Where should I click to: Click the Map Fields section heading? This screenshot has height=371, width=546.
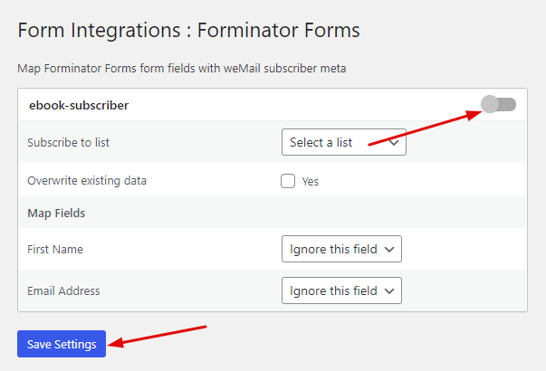56,213
